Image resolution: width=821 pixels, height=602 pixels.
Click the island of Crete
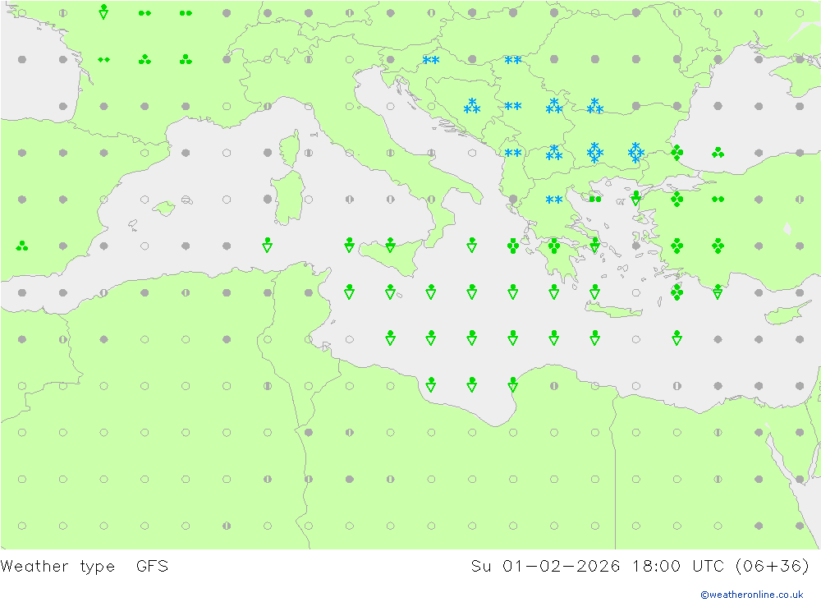click(x=613, y=311)
